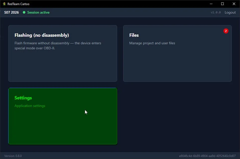Click the 'Session active' status text
Image resolution: width=240 pixels, height=159 pixels.
(x=38, y=12)
